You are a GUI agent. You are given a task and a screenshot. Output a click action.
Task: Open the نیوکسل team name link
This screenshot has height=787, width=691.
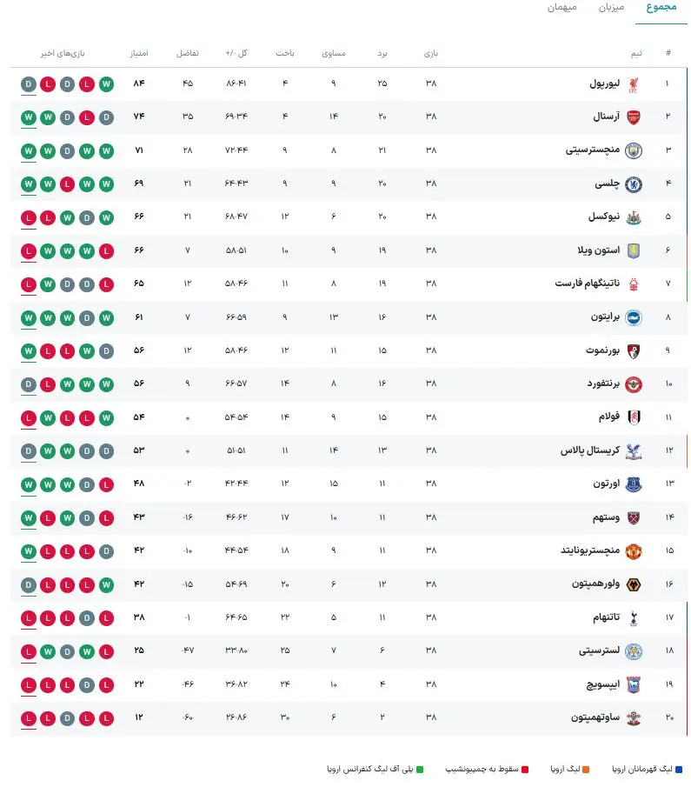[x=604, y=217]
